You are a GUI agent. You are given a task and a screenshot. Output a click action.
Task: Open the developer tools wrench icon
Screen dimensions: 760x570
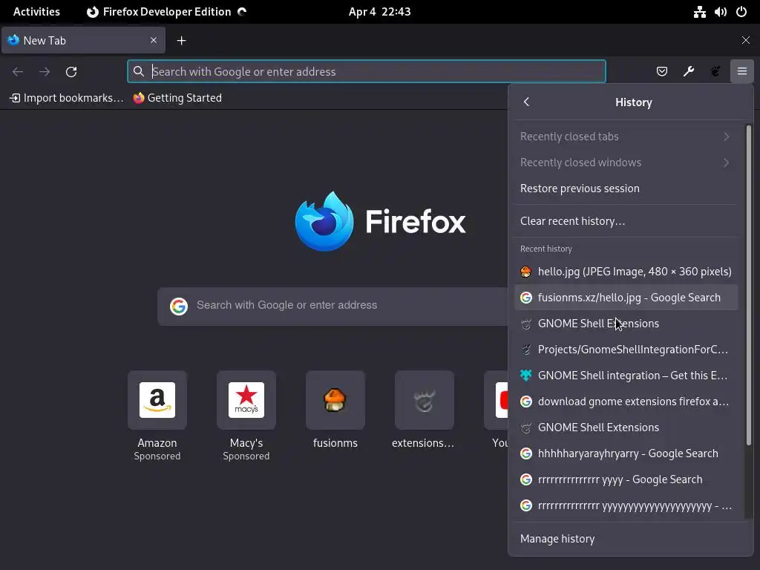[688, 72]
